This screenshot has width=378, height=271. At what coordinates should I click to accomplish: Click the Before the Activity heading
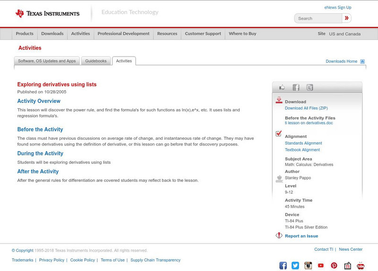pyautogui.click(x=40, y=129)
